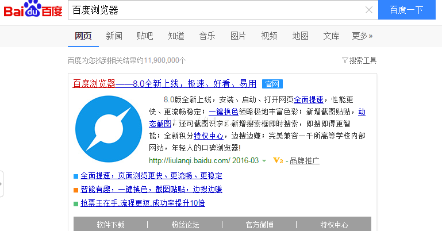442x231 pixels.
Task: Go to the 地图 tab
Action: (x=300, y=36)
